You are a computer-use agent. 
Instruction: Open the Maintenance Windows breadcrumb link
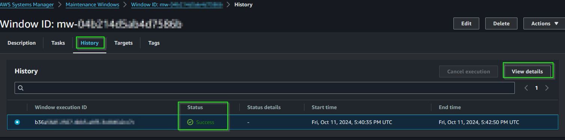pyautogui.click(x=92, y=5)
